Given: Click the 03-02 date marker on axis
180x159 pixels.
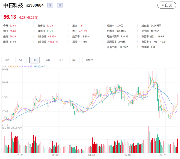Looking at the screenshot, I should click(56, 155).
